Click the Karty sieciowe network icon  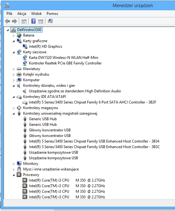[x=19, y=52]
